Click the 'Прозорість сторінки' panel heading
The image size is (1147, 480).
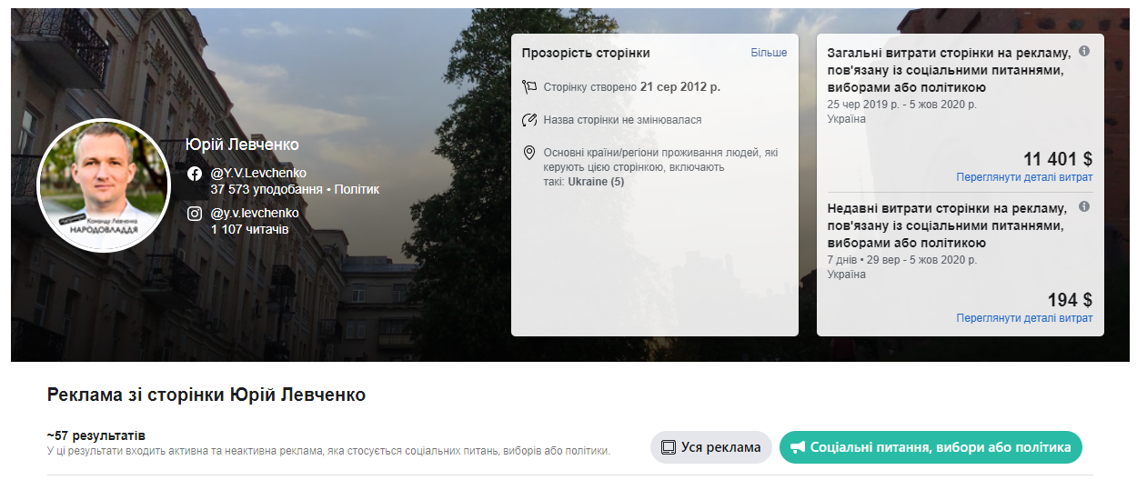point(586,53)
